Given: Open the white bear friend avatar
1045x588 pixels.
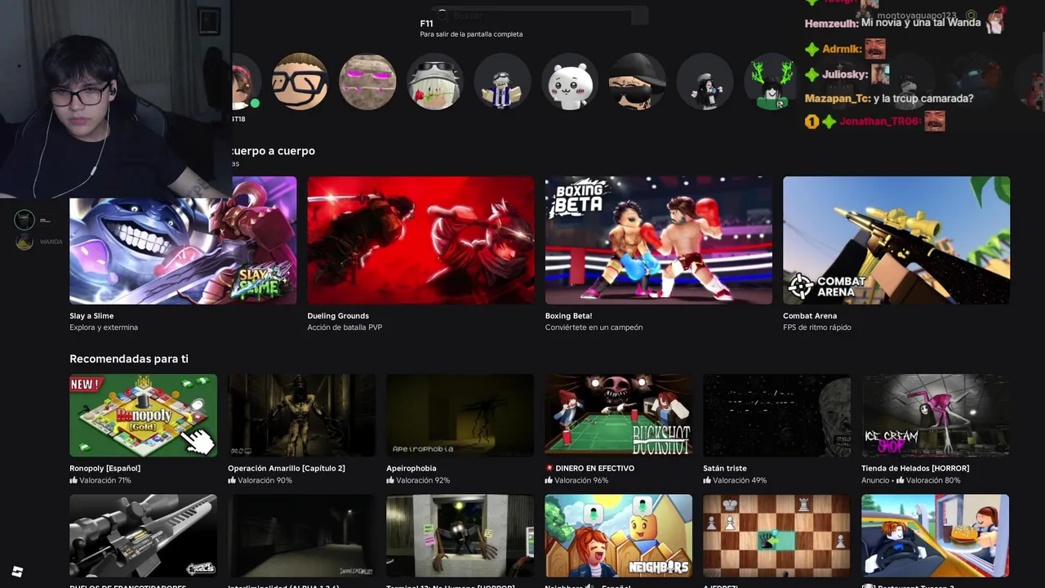Looking at the screenshot, I should (570, 82).
